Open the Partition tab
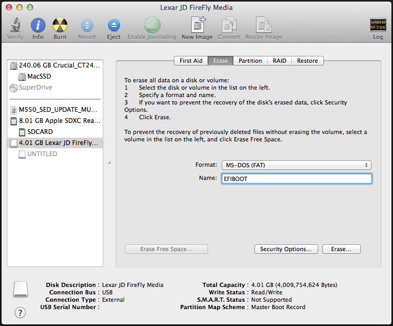393x326 pixels. (x=250, y=61)
